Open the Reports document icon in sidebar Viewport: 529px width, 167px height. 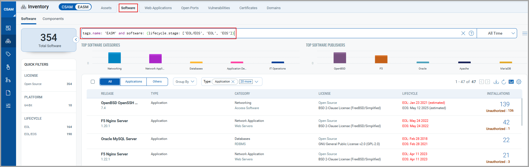coord(8,93)
